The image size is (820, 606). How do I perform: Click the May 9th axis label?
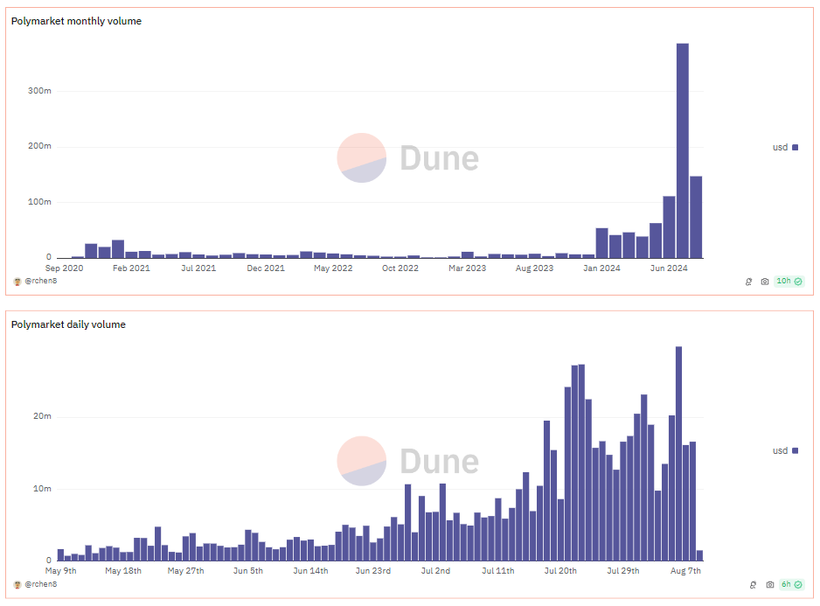60,571
